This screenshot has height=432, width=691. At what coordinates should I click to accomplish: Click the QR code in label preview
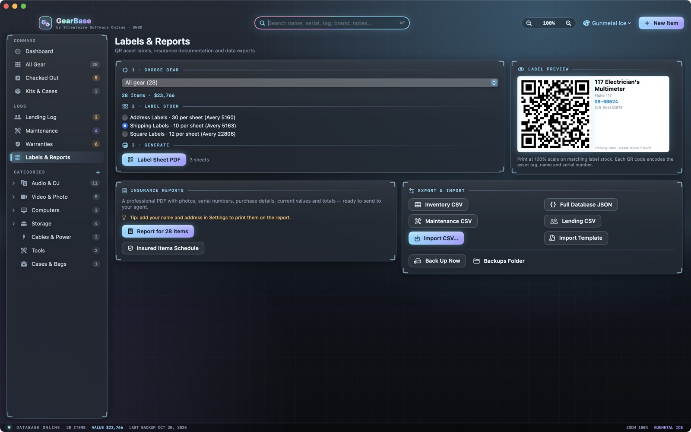click(555, 114)
